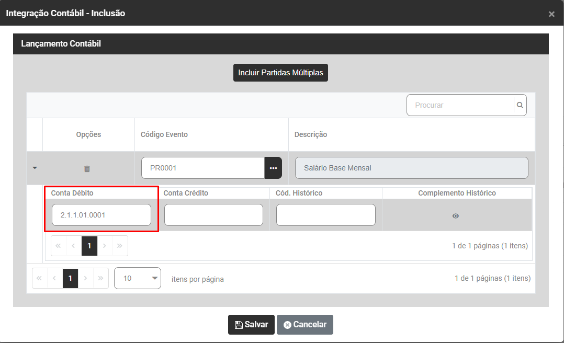Click next page arrow in outer pager
The width and height of the screenshot is (564, 343).
85,278
